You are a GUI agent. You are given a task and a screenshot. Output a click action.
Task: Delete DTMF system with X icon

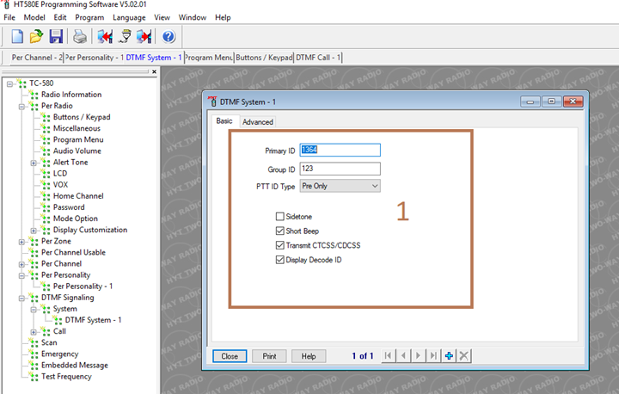click(x=464, y=355)
